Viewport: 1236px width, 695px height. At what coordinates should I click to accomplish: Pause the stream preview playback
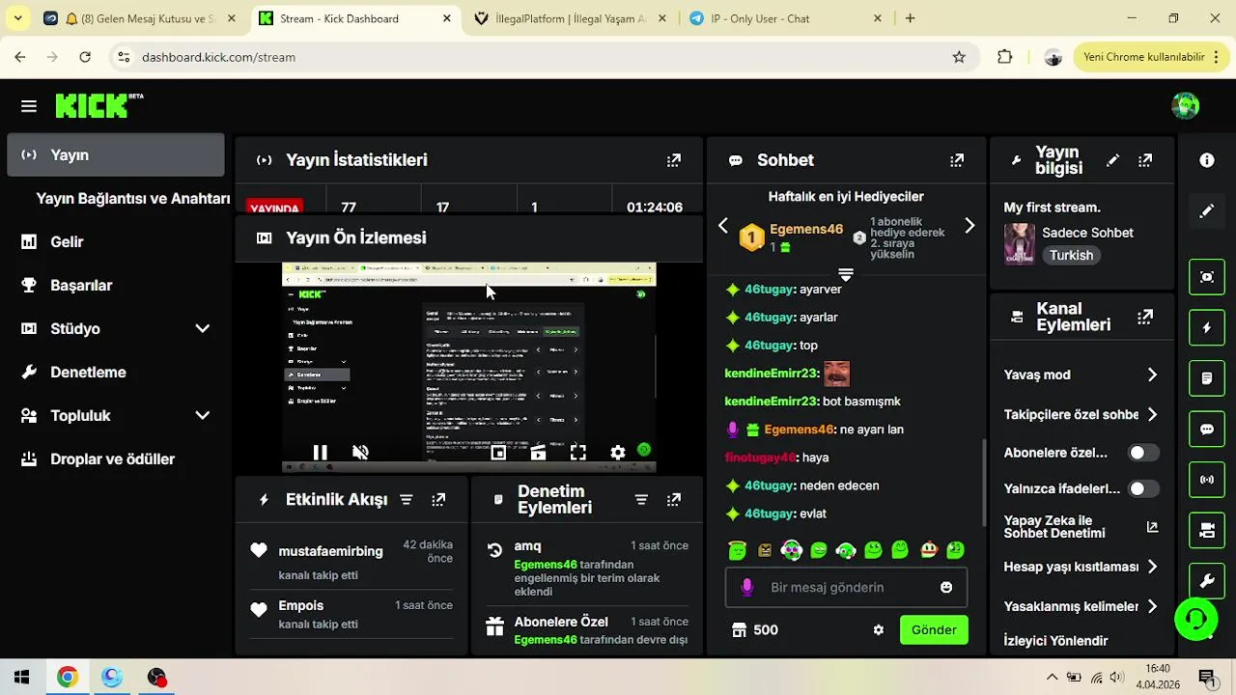(320, 452)
